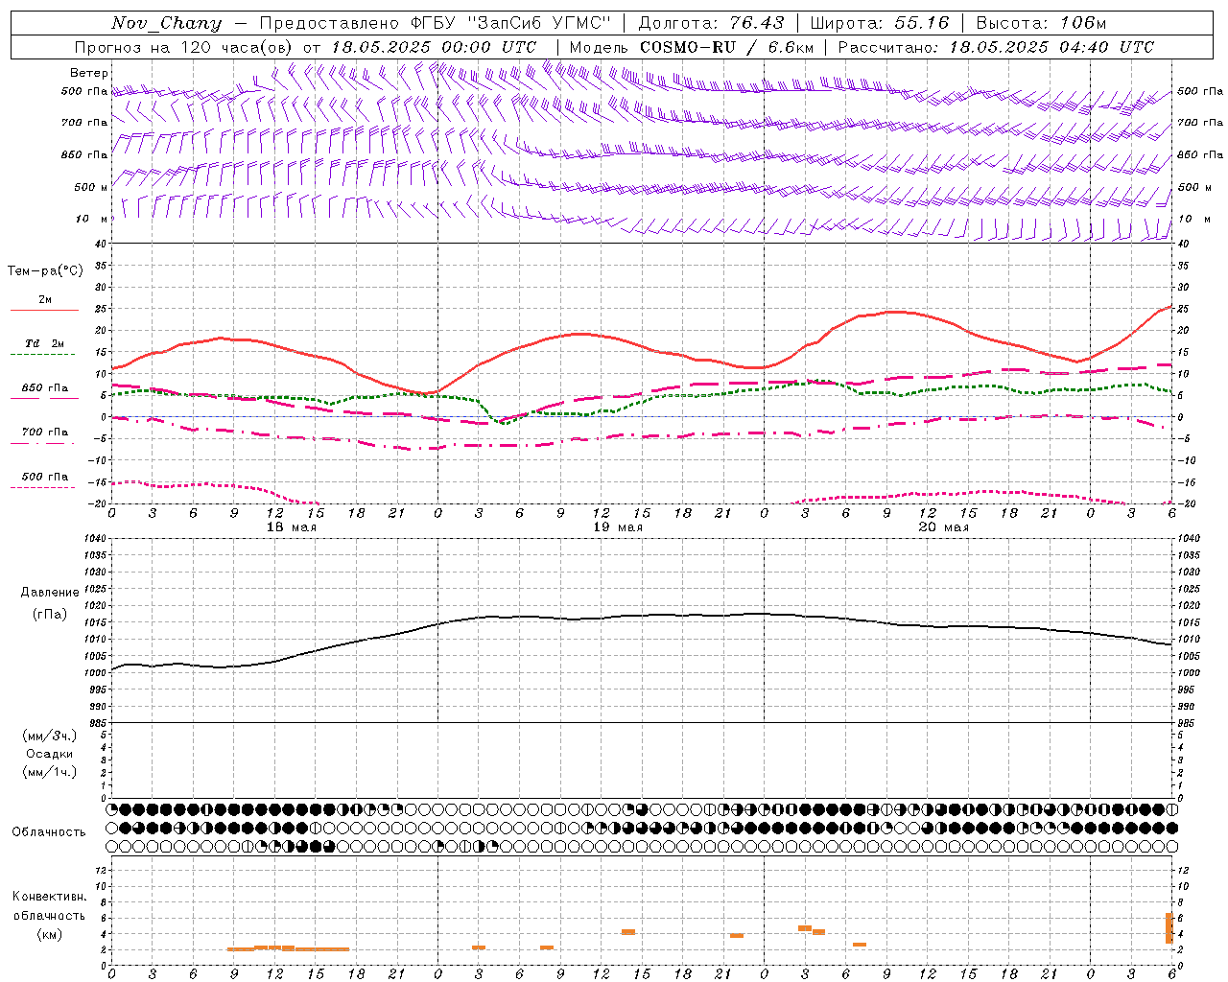The height and width of the screenshot is (982, 1228).
Task: Click dashed line sample under 'Td 2м'
Action: pos(43,355)
